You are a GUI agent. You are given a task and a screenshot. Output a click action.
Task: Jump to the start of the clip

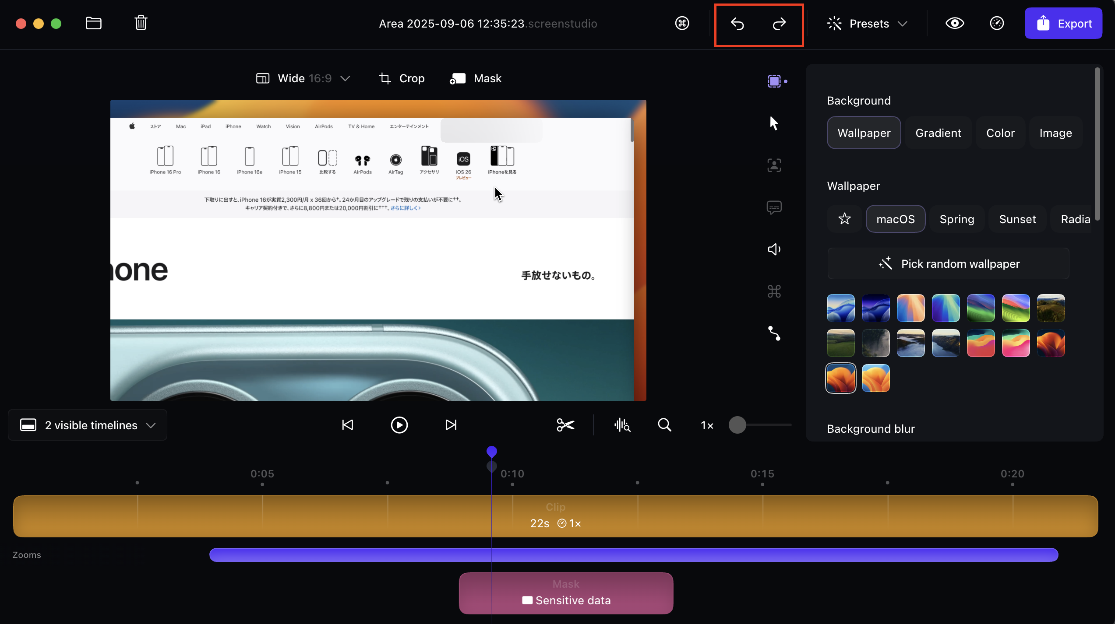click(347, 425)
